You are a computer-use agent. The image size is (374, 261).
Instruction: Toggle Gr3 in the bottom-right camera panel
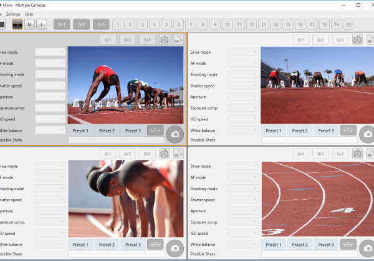pyautogui.click(x=340, y=154)
